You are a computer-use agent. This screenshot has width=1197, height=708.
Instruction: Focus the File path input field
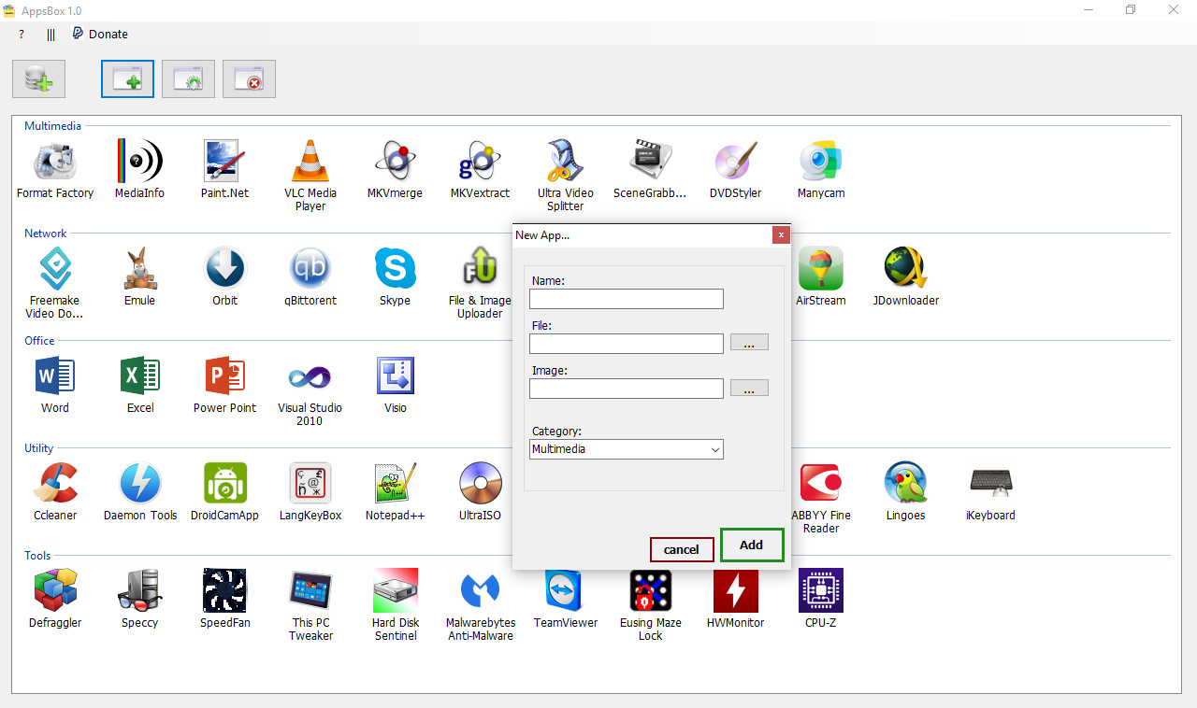point(626,344)
